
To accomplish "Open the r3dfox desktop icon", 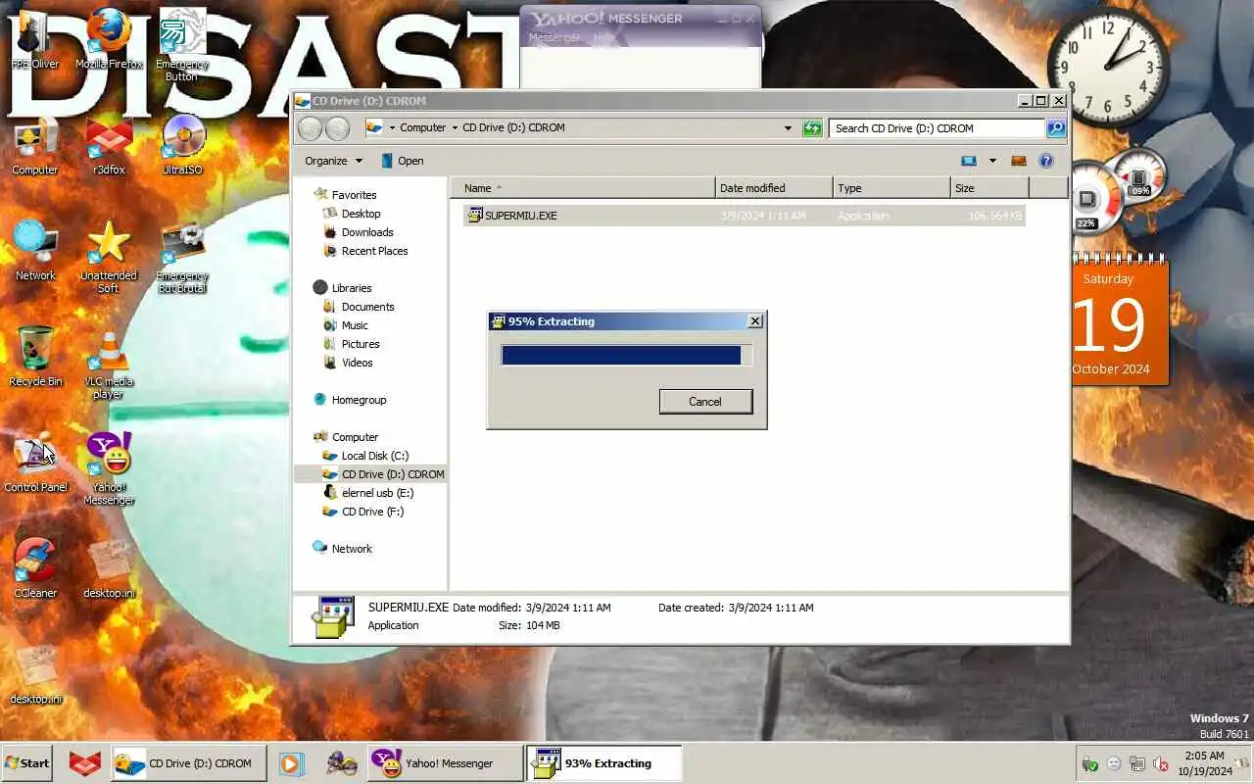I will [109, 146].
